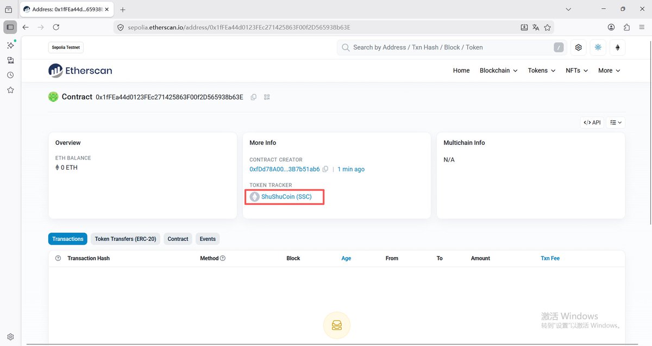List all tabs dropdown arrow
Image resolution: width=652 pixels, height=346 pixels.
tap(568, 9)
